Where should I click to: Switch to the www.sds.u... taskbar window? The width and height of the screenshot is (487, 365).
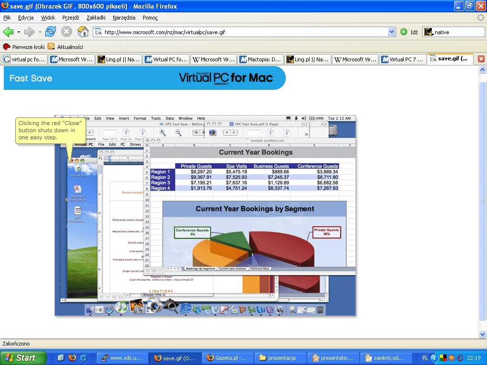[122, 358]
